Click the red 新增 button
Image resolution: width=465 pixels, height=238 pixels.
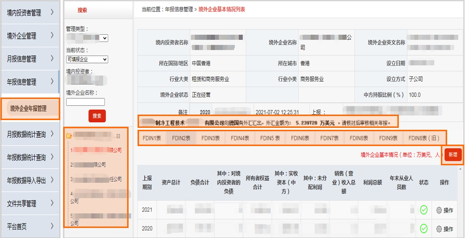pyautogui.click(x=453, y=155)
